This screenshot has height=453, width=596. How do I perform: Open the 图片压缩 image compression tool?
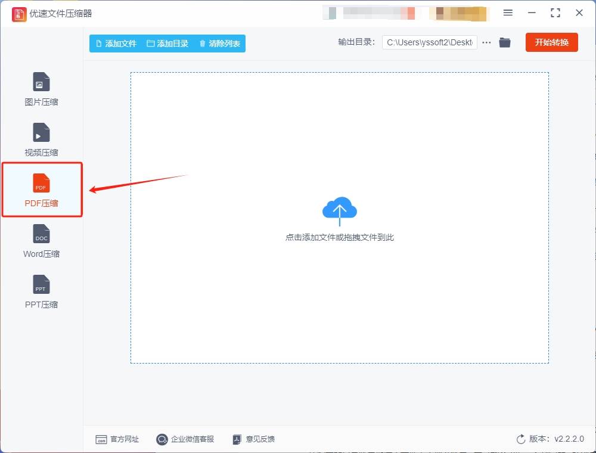click(41, 89)
